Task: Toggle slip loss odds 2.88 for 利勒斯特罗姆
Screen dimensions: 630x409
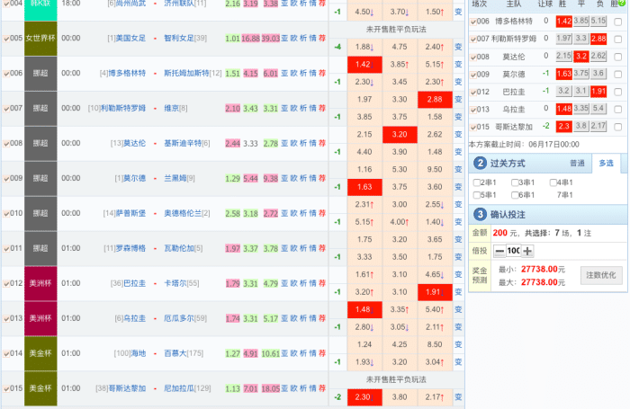Action: click(x=598, y=39)
